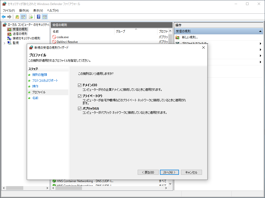Click the Forward navigation arrow icon

[x=9, y=17]
